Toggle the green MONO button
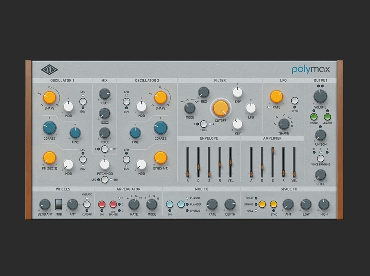Image resolution: width=370 pixels, height=276 pixels. (x=314, y=117)
